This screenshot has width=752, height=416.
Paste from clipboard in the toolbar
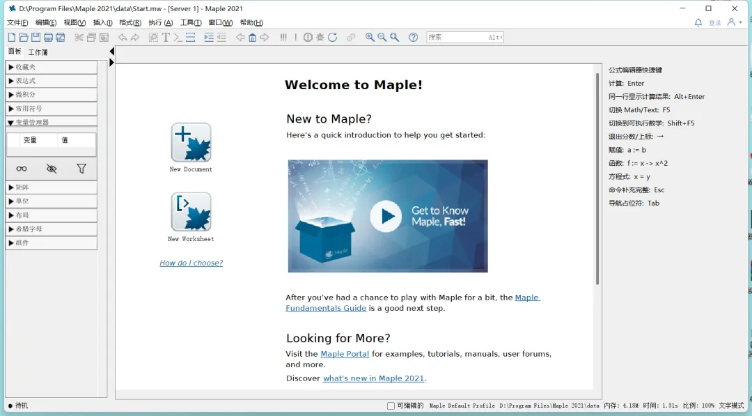click(x=104, y=38)
